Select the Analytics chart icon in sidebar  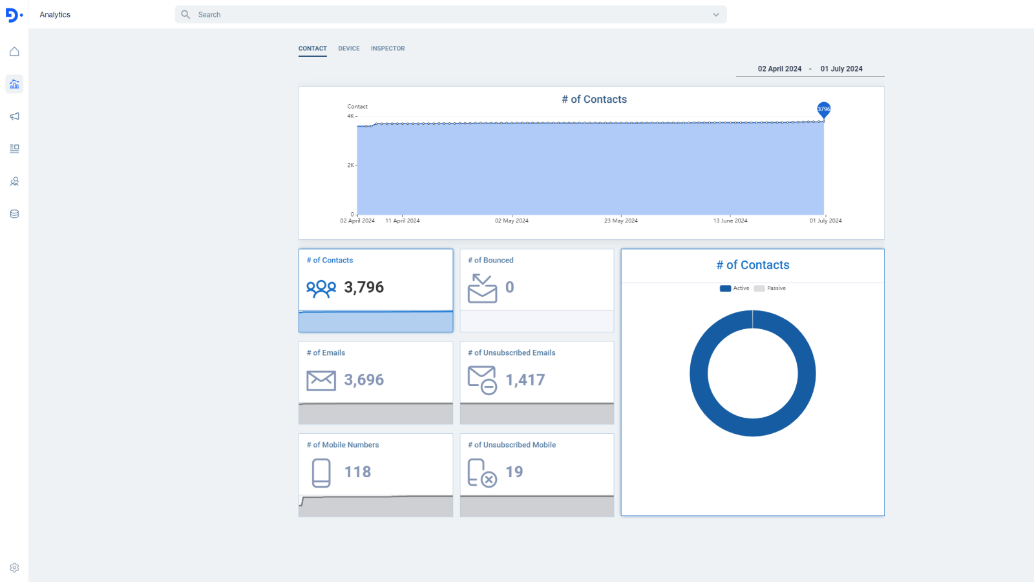(x=14, y=84)
